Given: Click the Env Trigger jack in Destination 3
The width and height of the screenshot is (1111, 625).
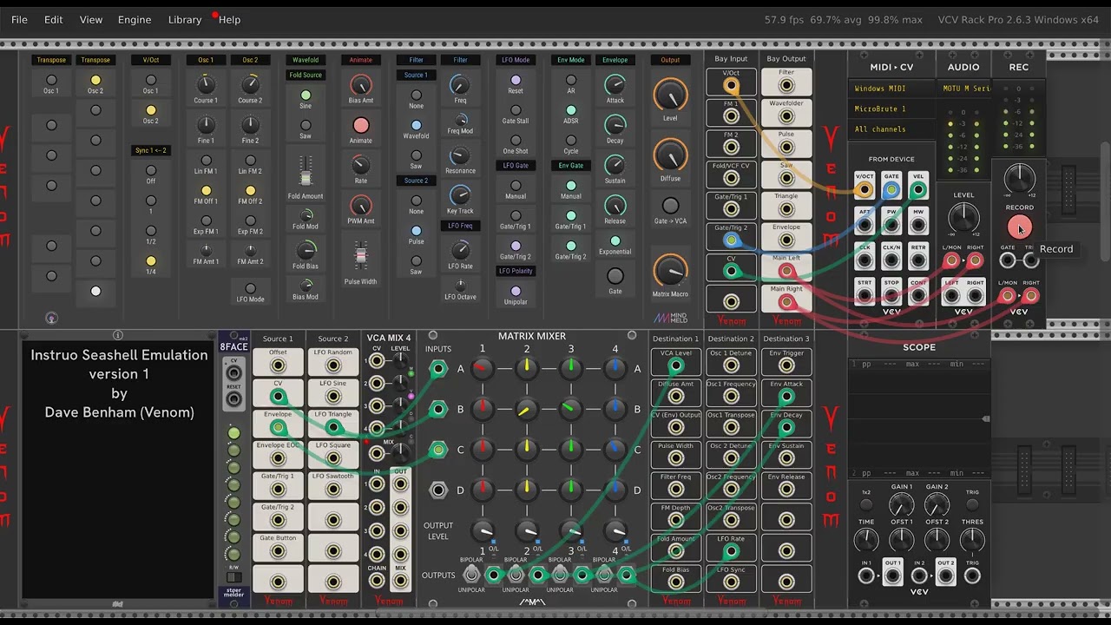Looking at the screenshot, I should [786, 365].
